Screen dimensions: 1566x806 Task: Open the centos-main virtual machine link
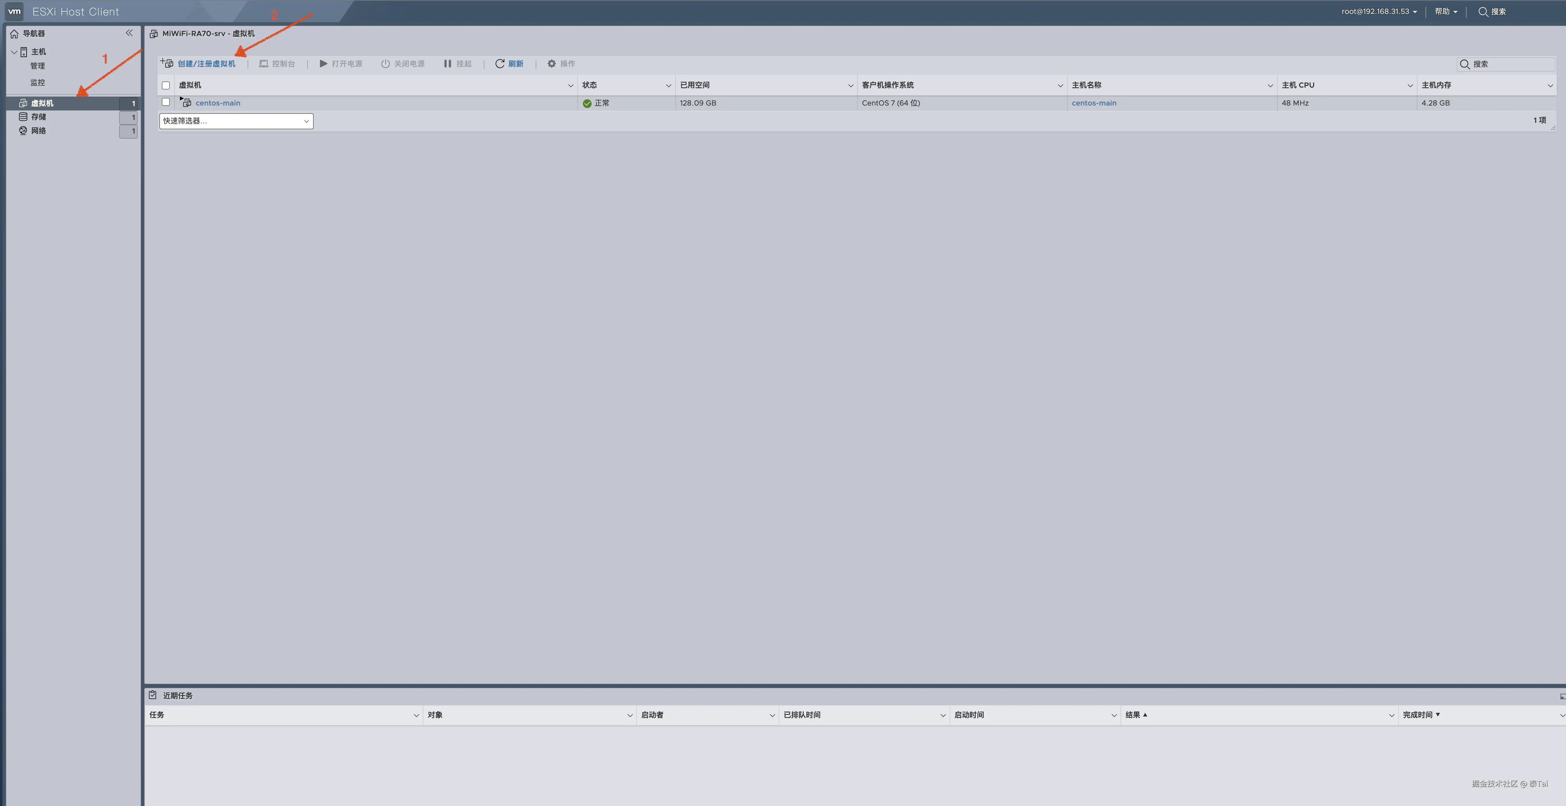[218, 103]
